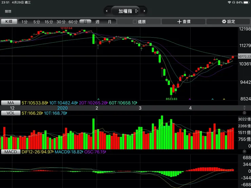The height and width of the screenshot is (188, 251).
Task: Tap the cyan marker arrow on chart bottom
Action: [x=213, y=99]
